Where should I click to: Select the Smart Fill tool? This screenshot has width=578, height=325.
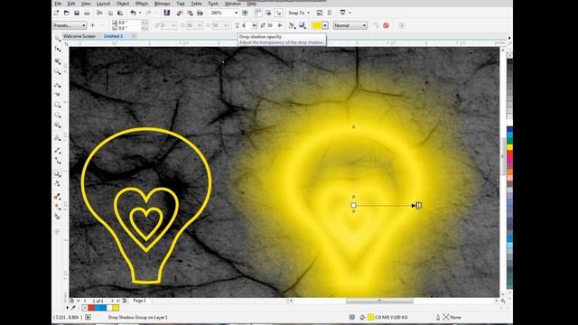click(58, 217)
